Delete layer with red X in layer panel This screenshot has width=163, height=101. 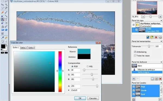point(156,37)
